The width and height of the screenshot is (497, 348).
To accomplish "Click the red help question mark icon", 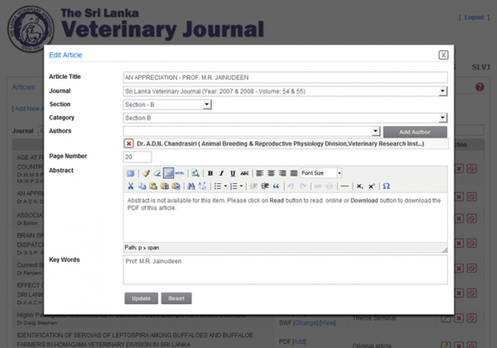I will click(479, 87).
